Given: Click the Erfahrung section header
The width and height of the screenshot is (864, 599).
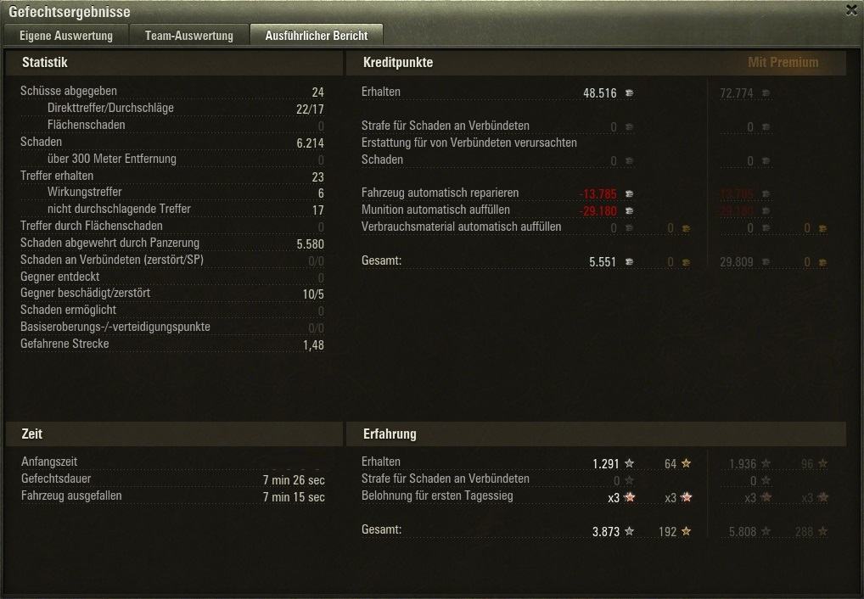Looking at the screenshot, I should [390, 434].
